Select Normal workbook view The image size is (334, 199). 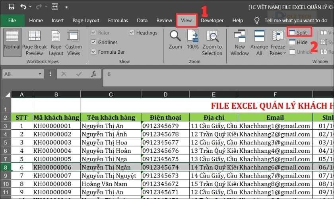[12, 42]
